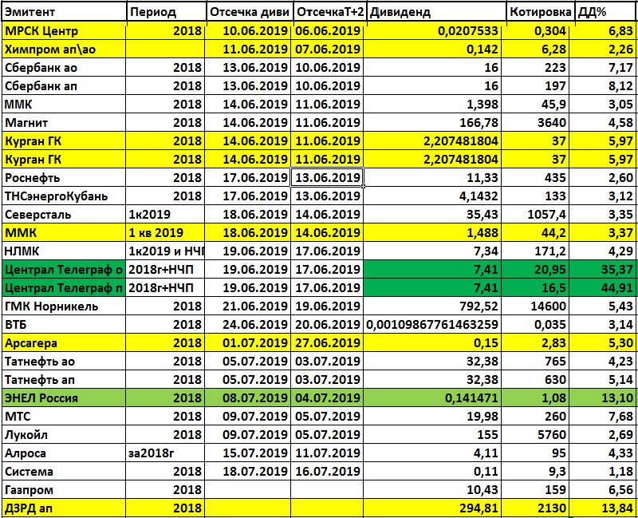This screenshot has width=638, height=518.
Task: Select the Сбербанк ап yield 8,12
Action: 604,86
